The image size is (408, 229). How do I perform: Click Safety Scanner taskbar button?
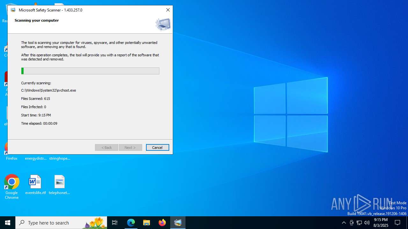pyautogui.click(x=178, y=223)
